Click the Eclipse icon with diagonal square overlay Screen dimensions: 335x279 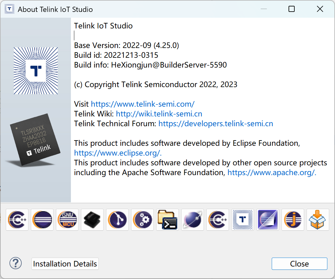(x=268, y=220)
